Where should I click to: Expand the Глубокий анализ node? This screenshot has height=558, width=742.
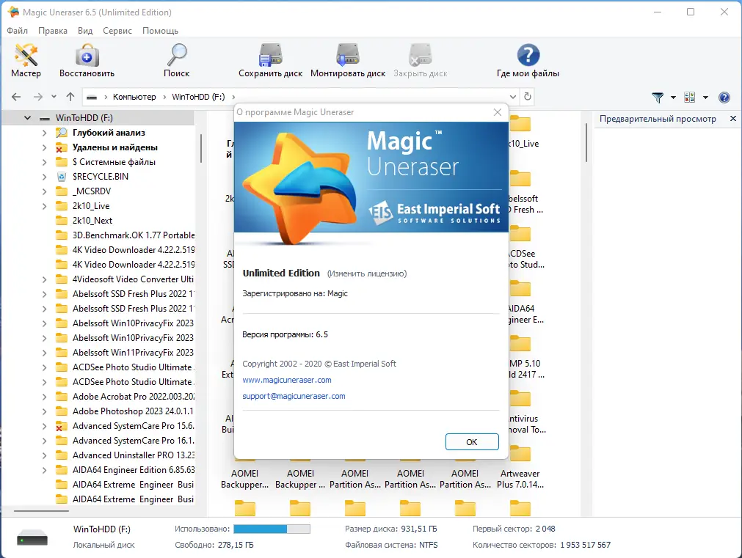(x=44, y=133)
